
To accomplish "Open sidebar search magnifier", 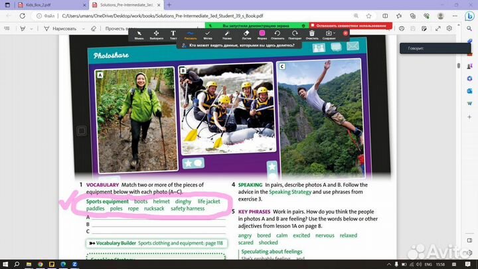I will [x=469, y=29].
